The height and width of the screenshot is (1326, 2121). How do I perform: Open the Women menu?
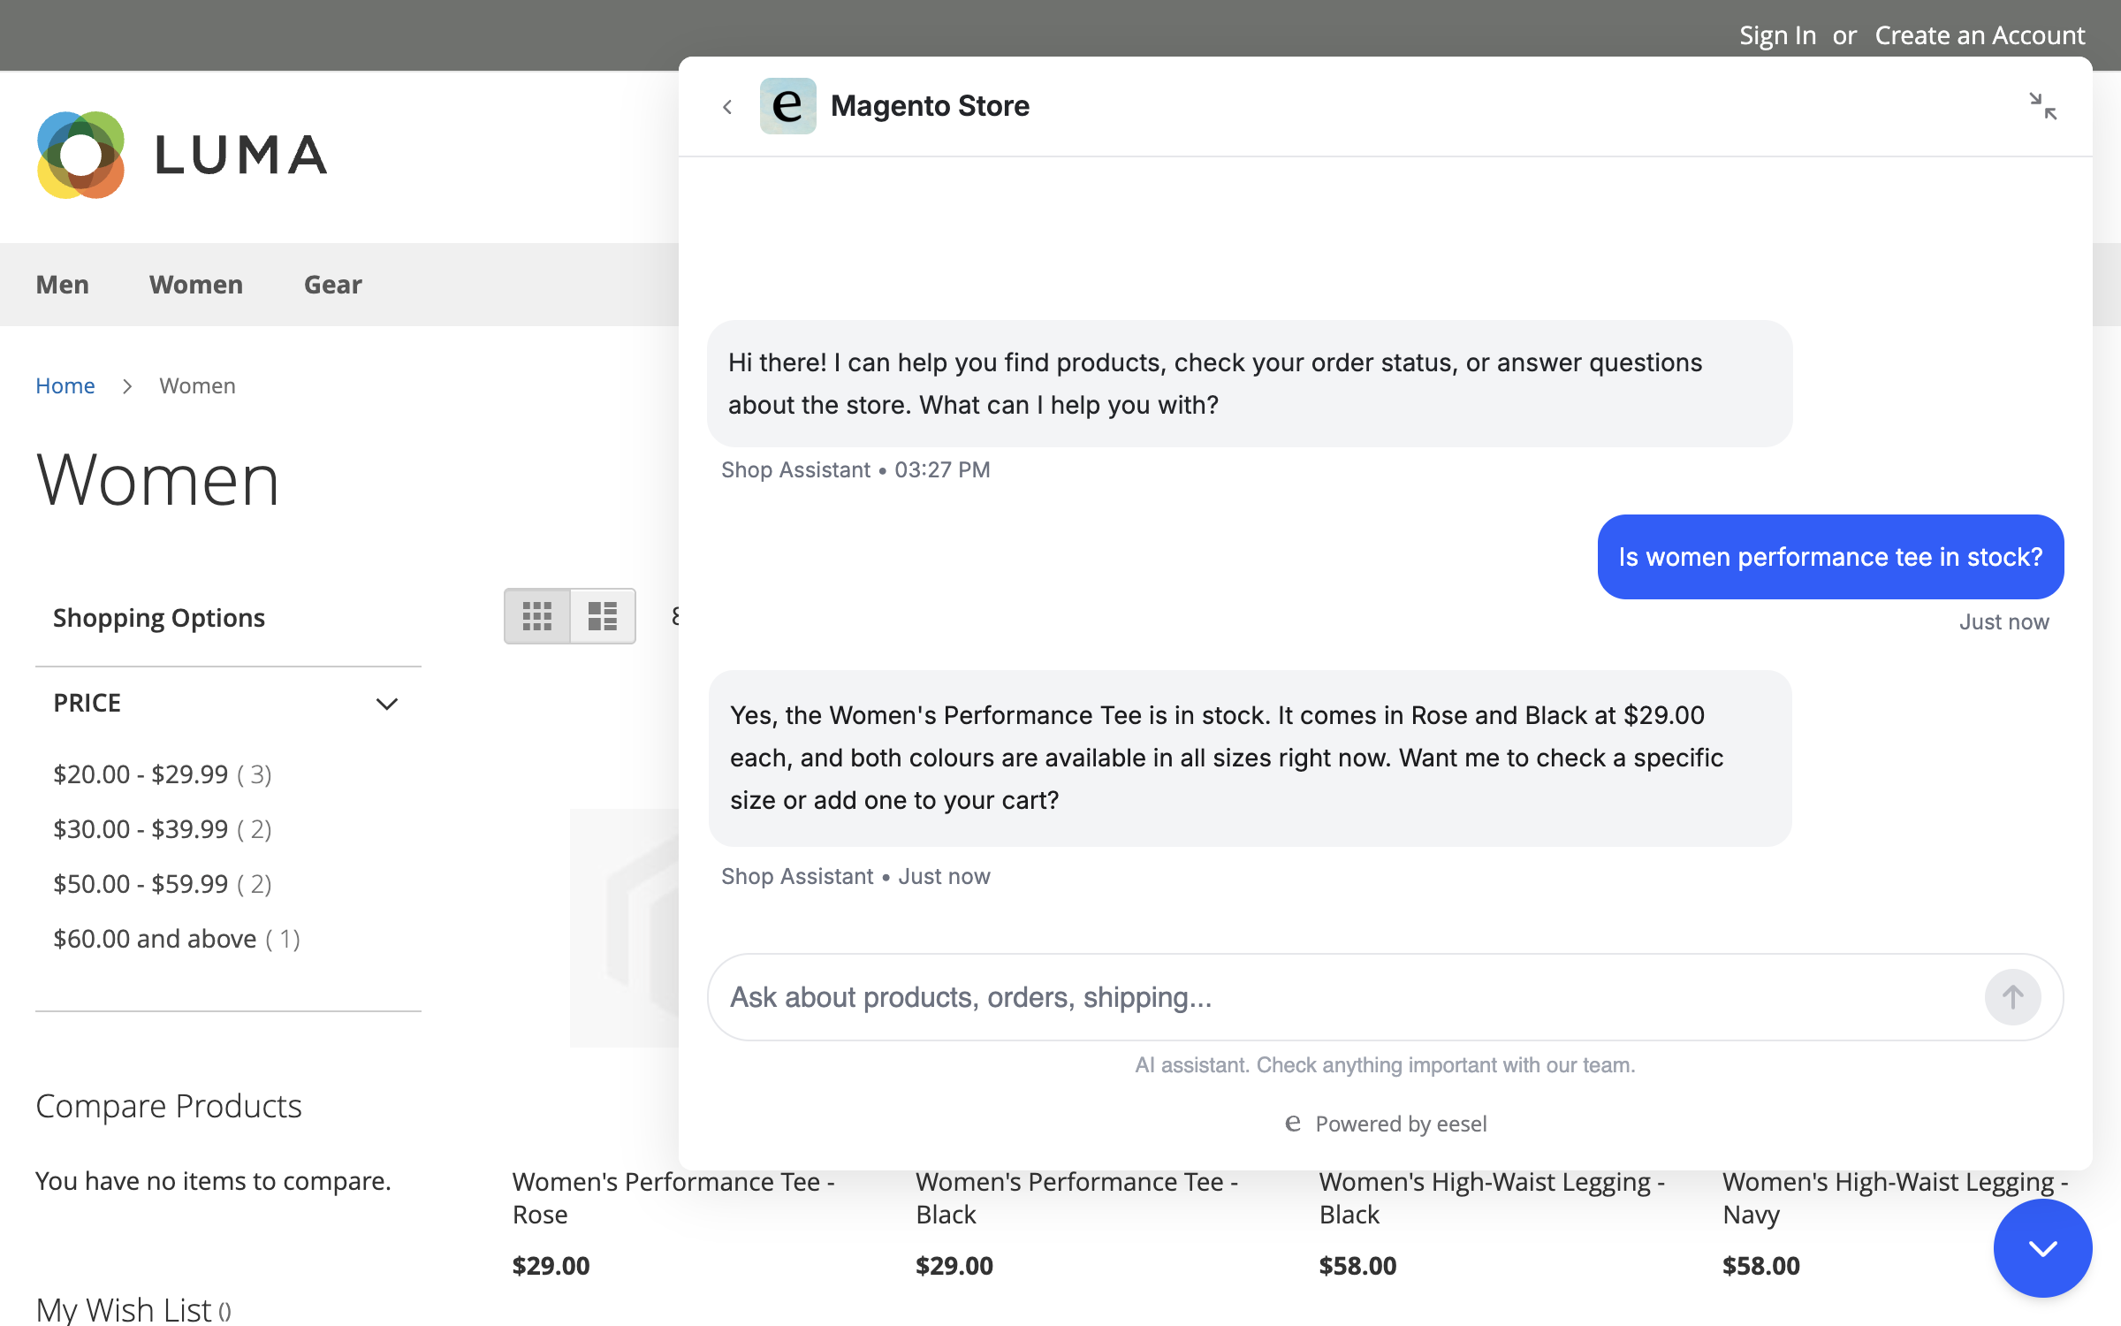[x=196, y=285]
